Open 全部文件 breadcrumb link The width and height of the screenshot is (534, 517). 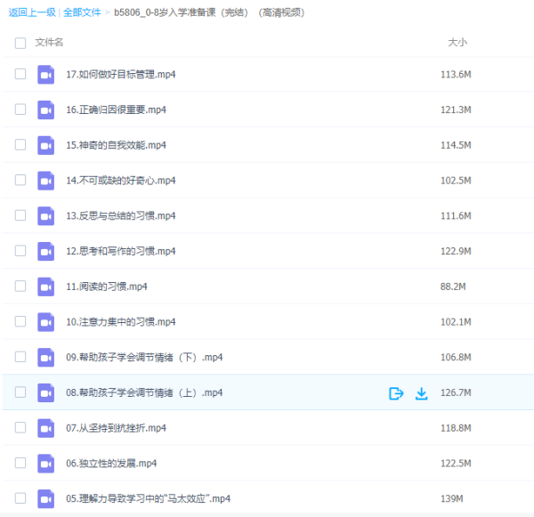(x=82, y=12)
